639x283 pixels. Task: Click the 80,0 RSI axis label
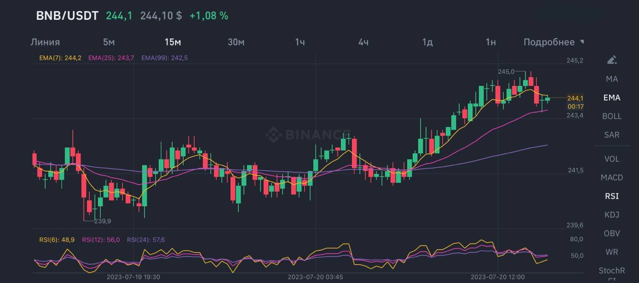tap(576, 239)
